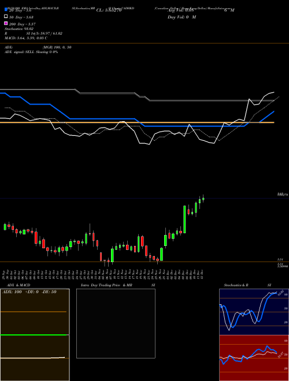Click the 'ADX & MACD' panel title

pos(18,285)
